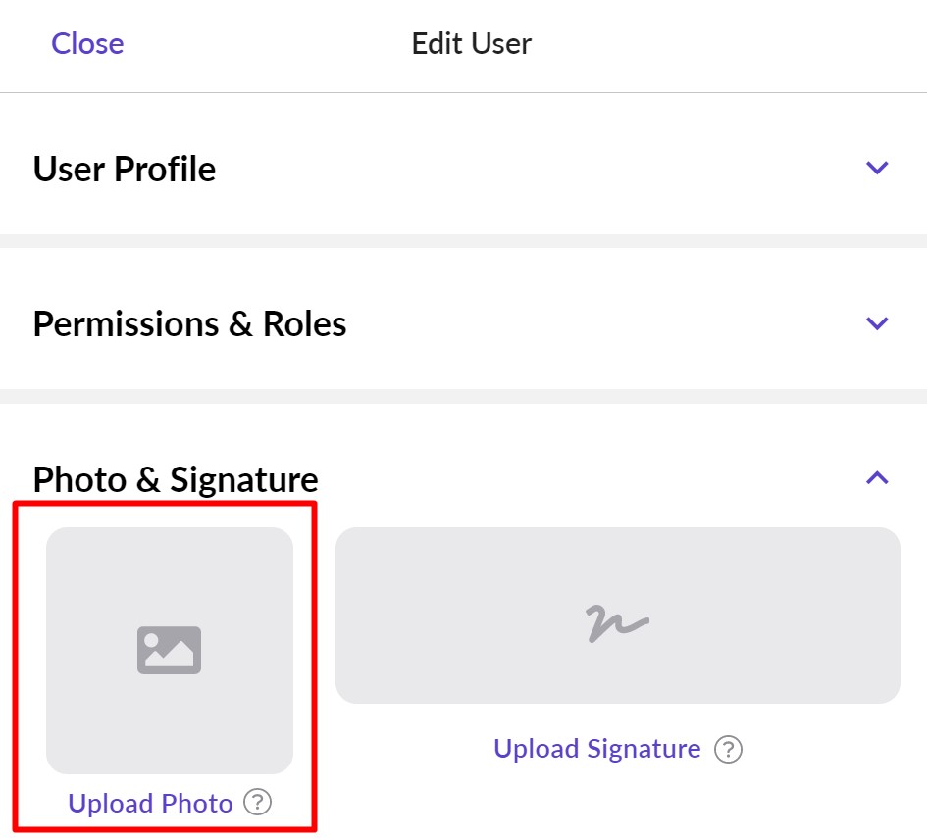Click the User Profile section heading
The image size is (927, 838).
[x=125, y=169]
